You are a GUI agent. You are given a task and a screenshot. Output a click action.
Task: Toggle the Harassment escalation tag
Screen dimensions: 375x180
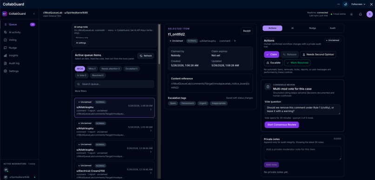(x=188, y=103)
